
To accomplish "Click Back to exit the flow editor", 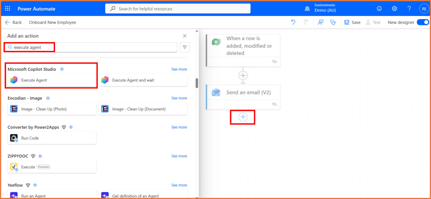I will click(13, 22).
